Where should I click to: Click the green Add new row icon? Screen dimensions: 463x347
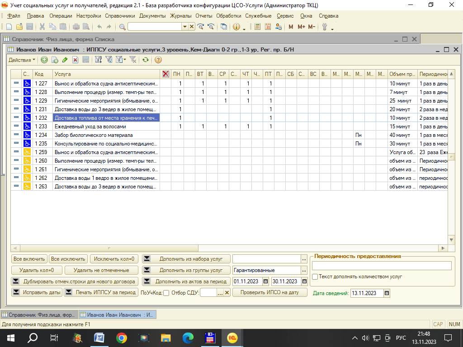point(44,60)
